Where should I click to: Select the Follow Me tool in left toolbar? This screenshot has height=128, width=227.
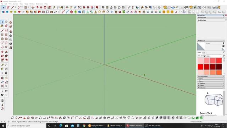tap(6, 56)
